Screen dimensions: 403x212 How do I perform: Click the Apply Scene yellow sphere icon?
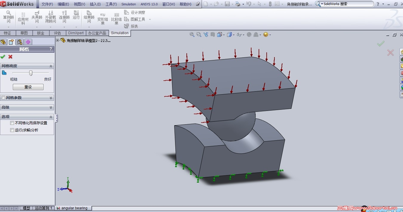pos(266,34)
